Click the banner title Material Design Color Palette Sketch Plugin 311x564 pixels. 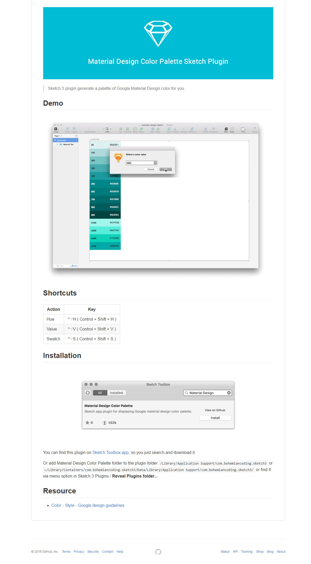coord(158,61)
